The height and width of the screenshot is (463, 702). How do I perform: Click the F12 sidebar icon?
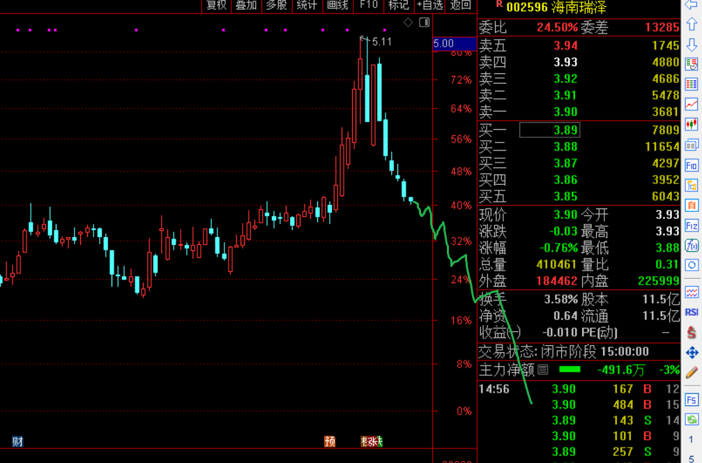coord(692,225)
